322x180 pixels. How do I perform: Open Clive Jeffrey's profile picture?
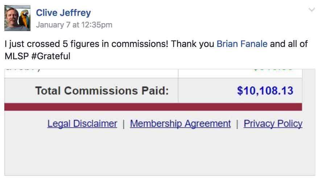click(x=17, y=18)
